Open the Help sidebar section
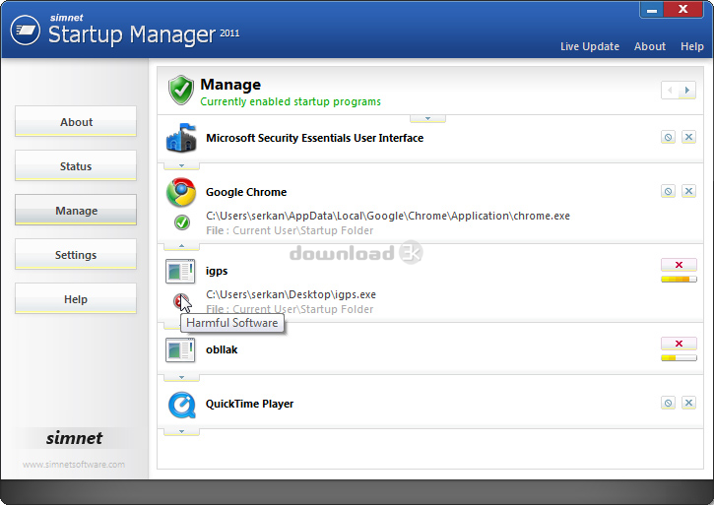The image size is (714, 505). click(76, 298)
